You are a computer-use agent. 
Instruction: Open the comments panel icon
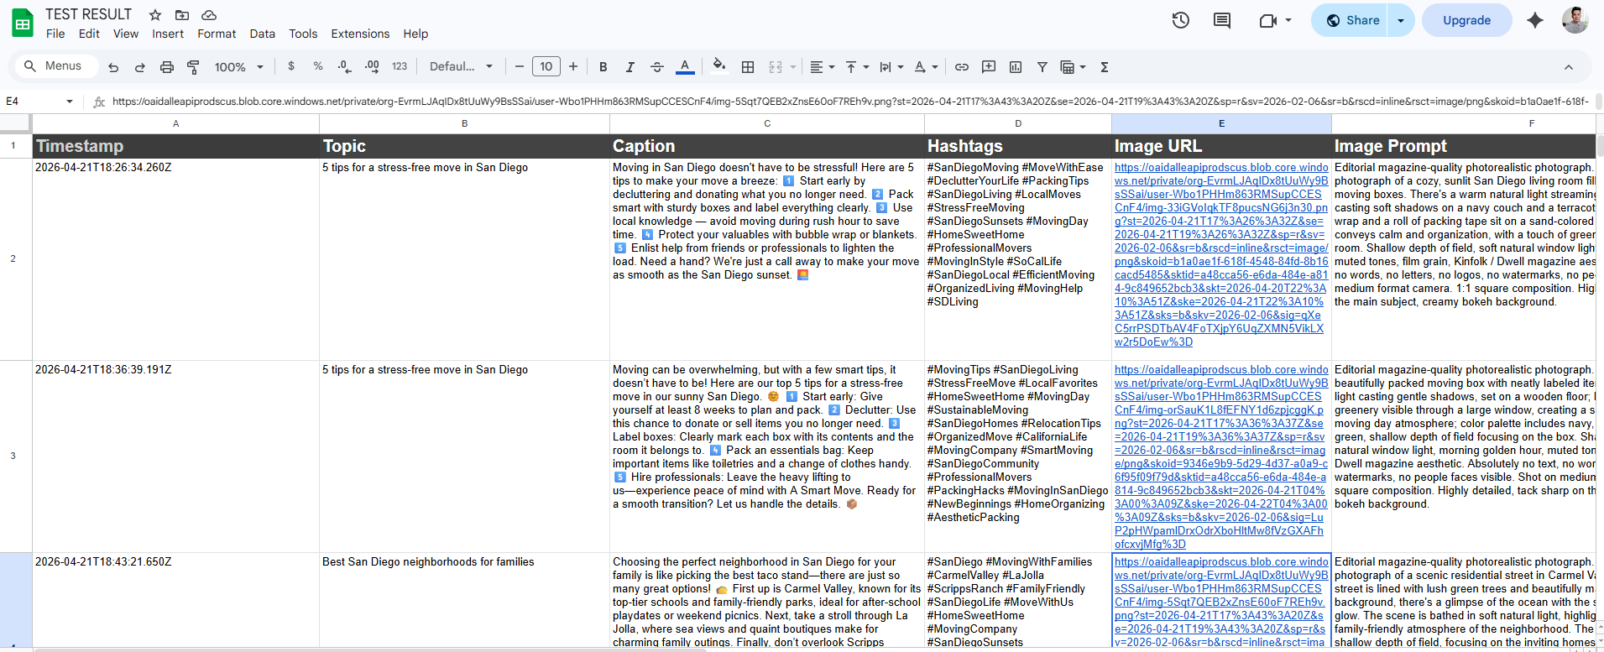coord(1222,20)
